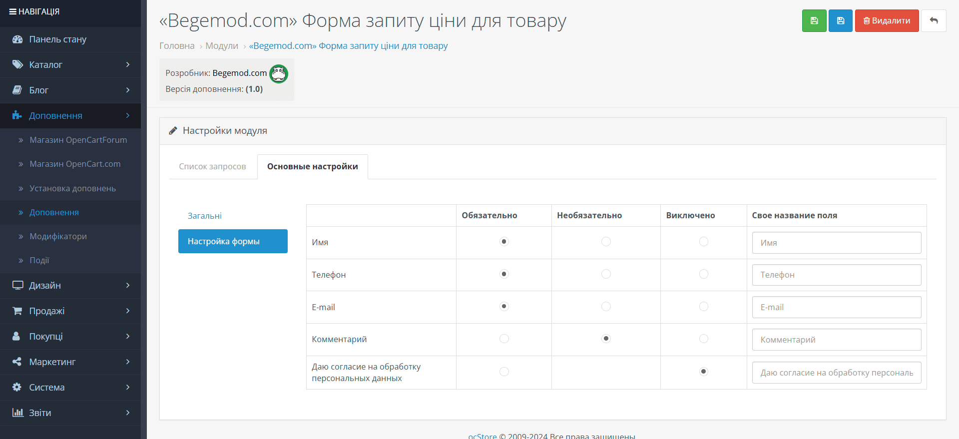Viewport: 959px width, 439px height.
Task: Click the Begemod.com developer link
Action: coord(240,73)
